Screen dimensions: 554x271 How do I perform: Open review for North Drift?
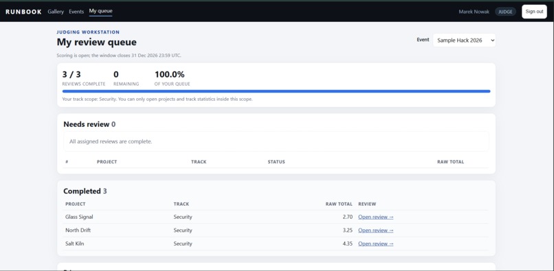coord(375,231)
